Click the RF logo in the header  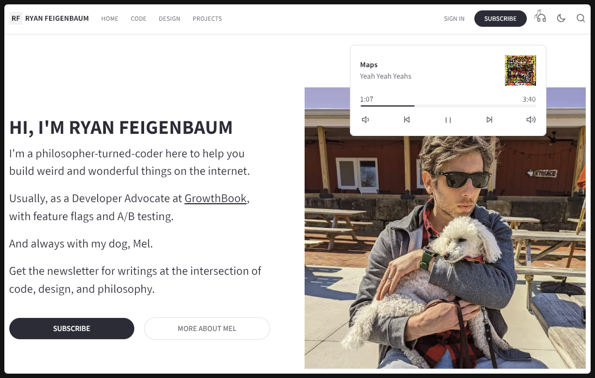click(15, 18)
